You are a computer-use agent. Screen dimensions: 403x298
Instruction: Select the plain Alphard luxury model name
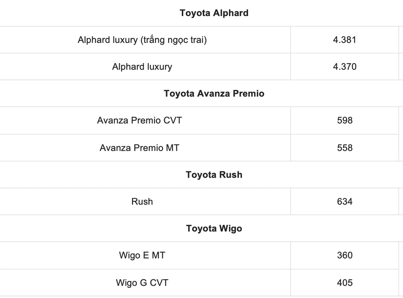(x=142, y=66)
